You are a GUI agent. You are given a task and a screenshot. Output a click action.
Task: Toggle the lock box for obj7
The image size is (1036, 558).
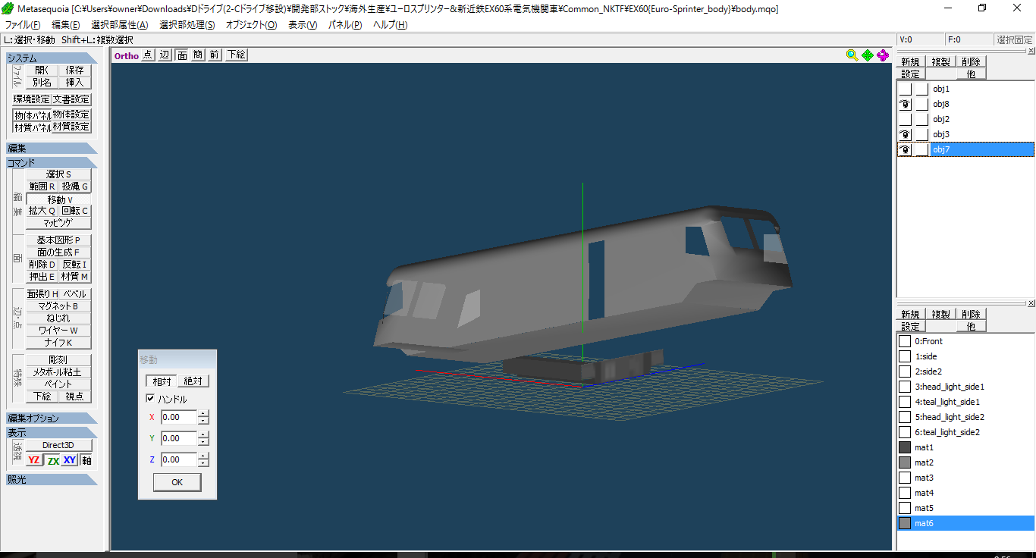click(921, 149)
